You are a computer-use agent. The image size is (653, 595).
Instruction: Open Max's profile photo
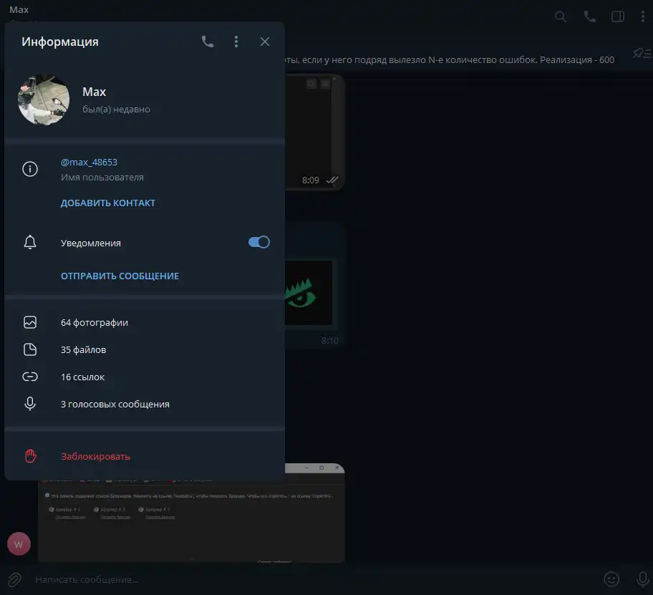tap(44, 100)
